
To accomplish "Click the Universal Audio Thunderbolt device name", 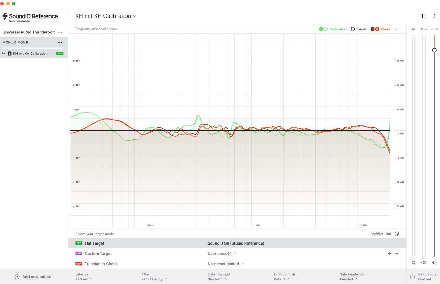I will (x=29, y=32).
